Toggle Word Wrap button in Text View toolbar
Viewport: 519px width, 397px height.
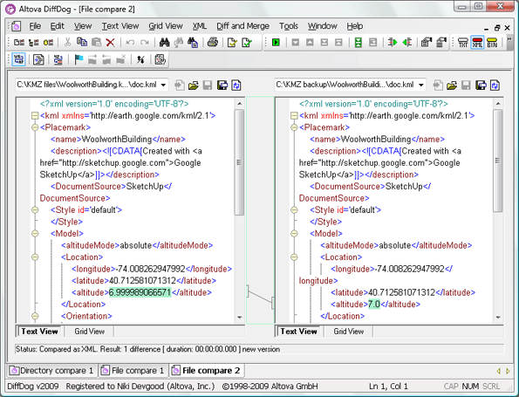tap(18, 59)
